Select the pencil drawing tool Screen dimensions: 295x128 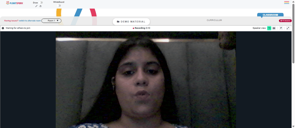(x=36, y=6)
